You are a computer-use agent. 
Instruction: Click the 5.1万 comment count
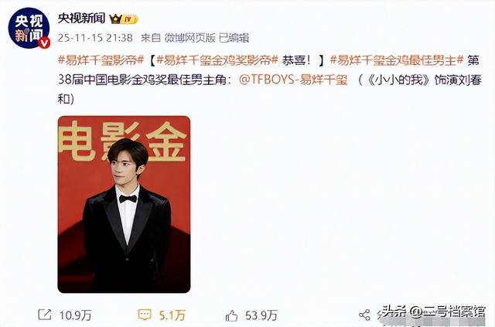tap(172, 315)
